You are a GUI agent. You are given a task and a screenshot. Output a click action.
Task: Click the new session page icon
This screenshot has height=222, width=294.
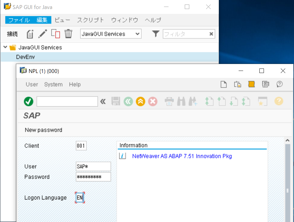click(x=224, y=84)
